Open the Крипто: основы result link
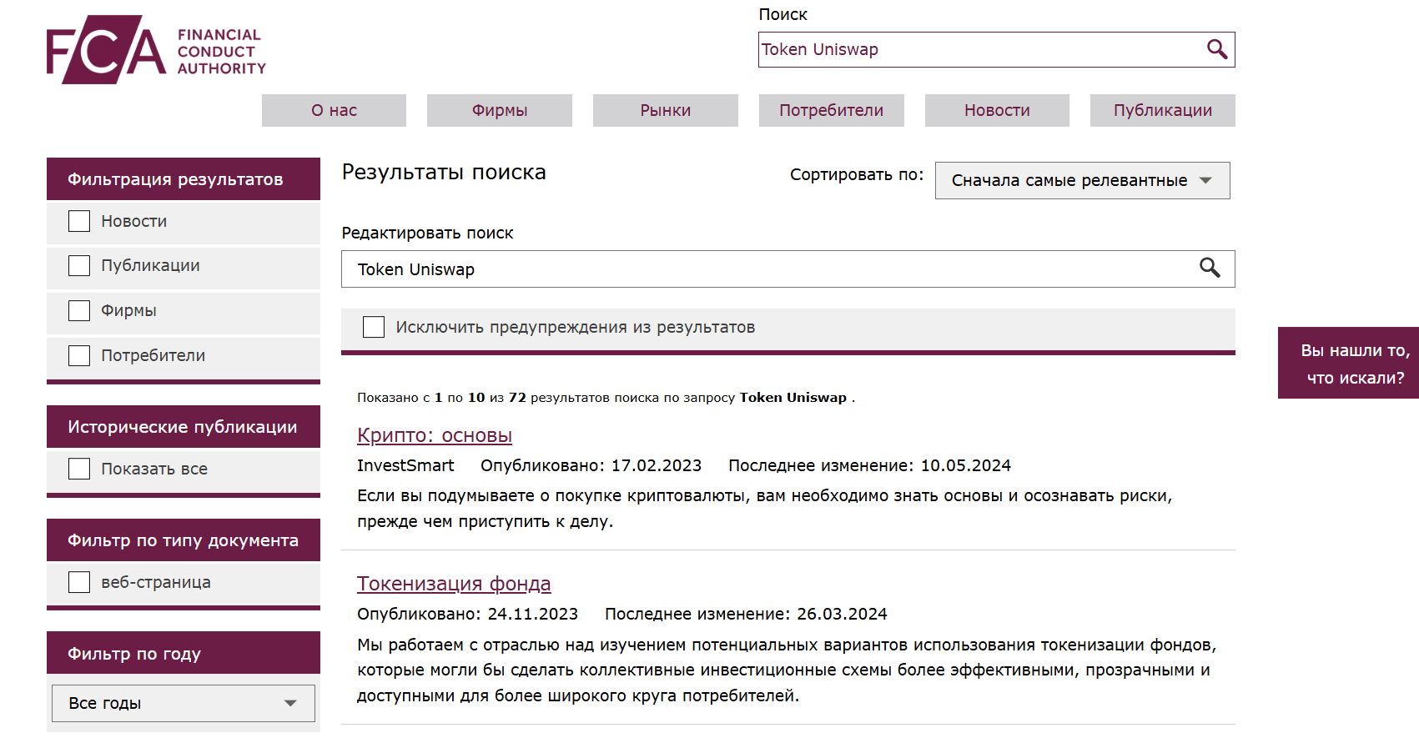Image resolution: width=1419 pixels, height=743 pixels. (435, 435)
